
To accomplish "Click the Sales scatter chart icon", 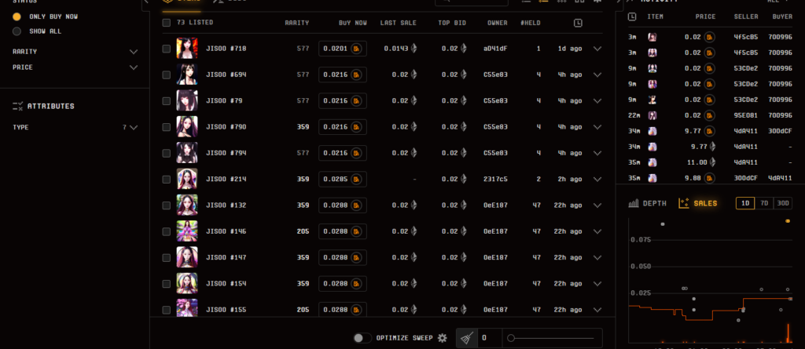I will tap(683, 203).
